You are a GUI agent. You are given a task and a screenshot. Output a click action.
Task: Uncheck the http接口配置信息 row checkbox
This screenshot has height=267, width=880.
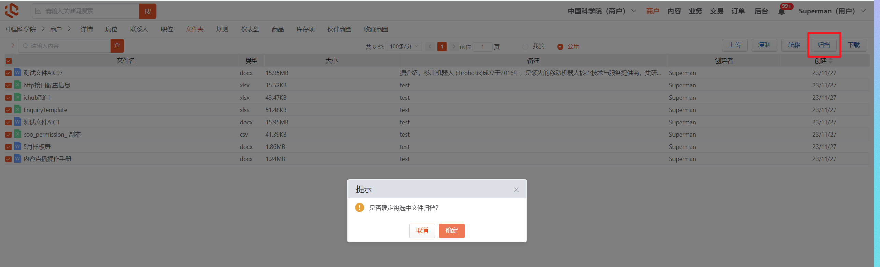coord(9,85)
